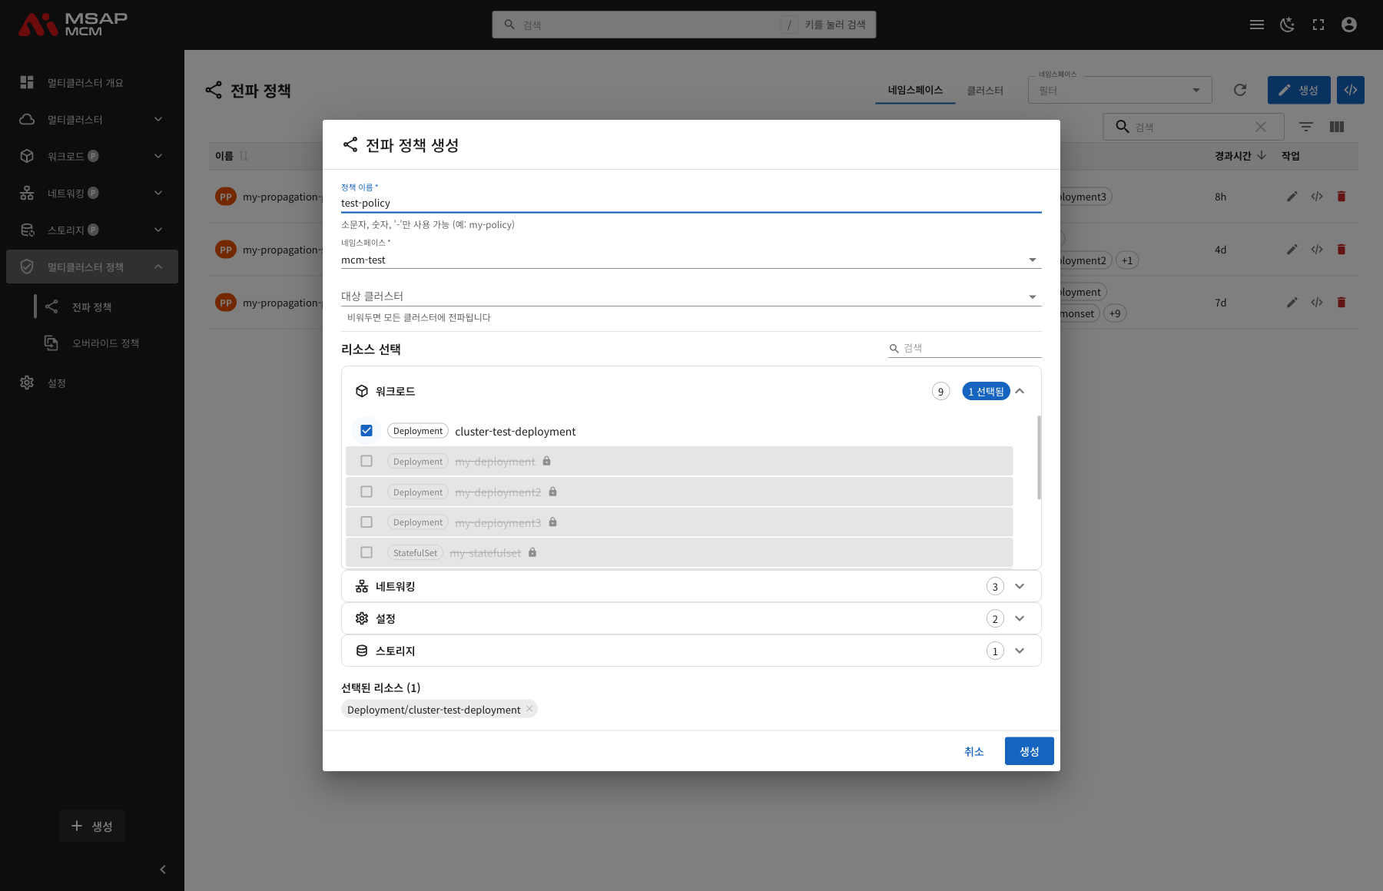Edit the policy aged 4d
The image size is (1383, 891).
point(1292,250)
